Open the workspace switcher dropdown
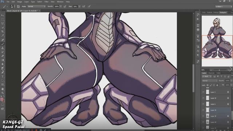233x131 pixels. 224,7
